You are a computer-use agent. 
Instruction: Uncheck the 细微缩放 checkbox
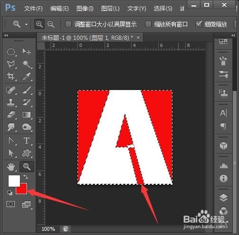coord(199,24)
